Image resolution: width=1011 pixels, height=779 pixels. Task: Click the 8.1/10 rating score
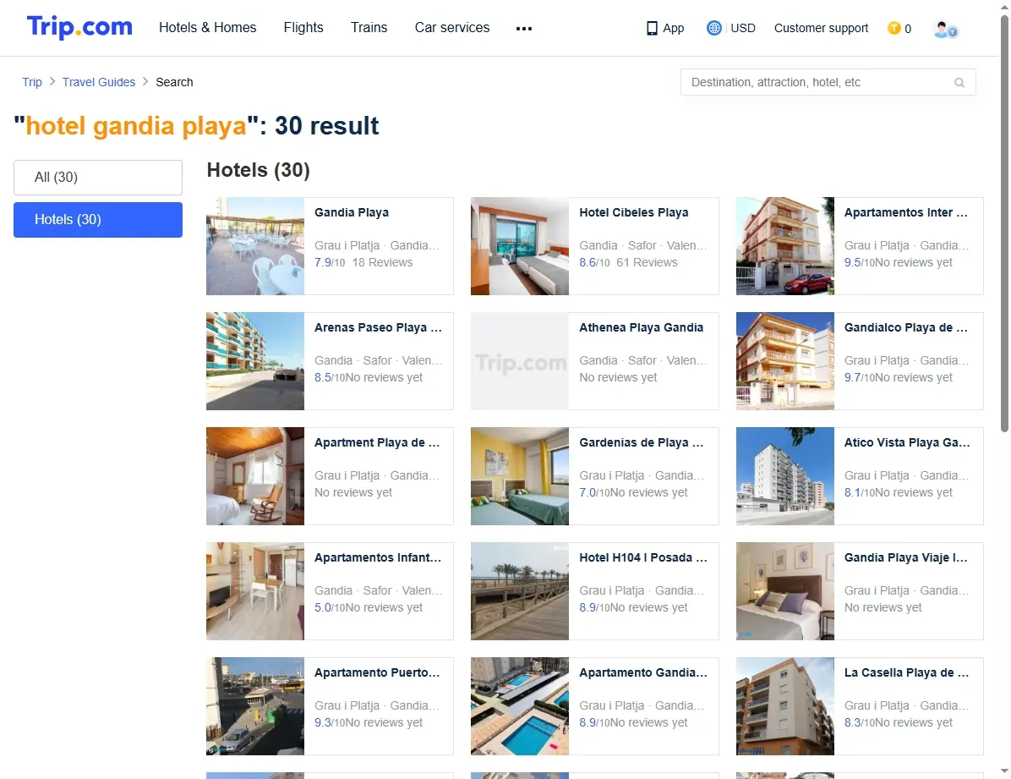pos(860,492)
